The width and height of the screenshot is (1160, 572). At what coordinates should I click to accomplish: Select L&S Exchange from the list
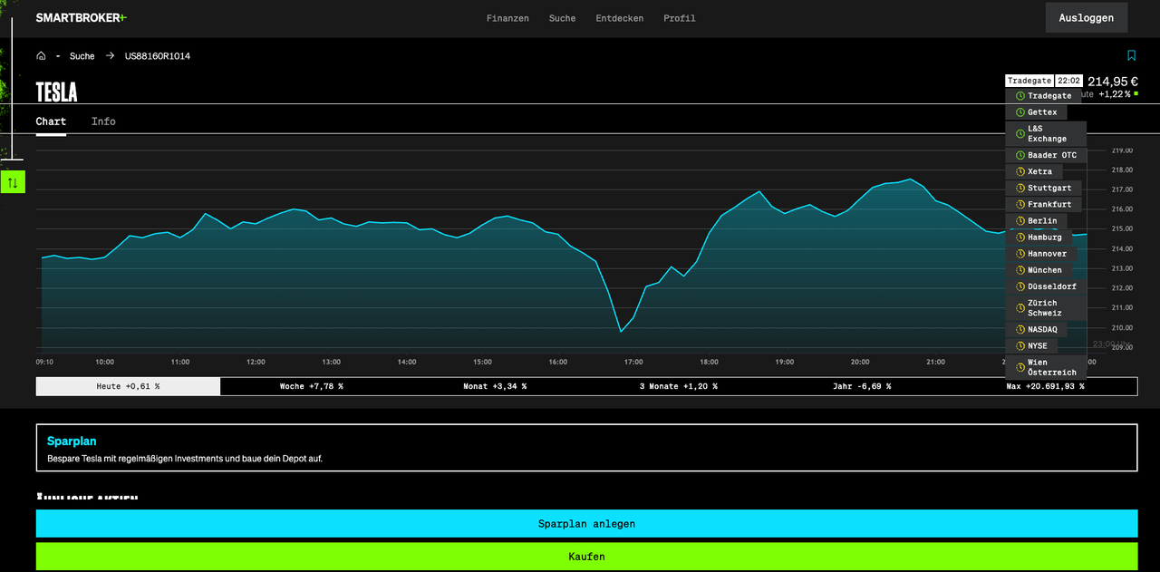coord(1046,134)
